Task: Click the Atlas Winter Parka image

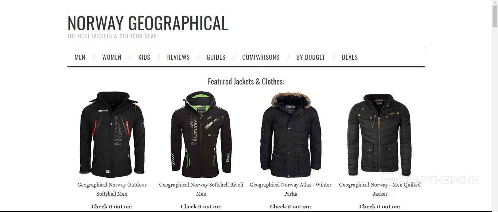Action: point(291,134)
